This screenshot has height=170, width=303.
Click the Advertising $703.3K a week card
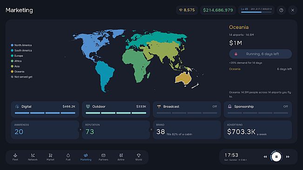tap(258, 130)
